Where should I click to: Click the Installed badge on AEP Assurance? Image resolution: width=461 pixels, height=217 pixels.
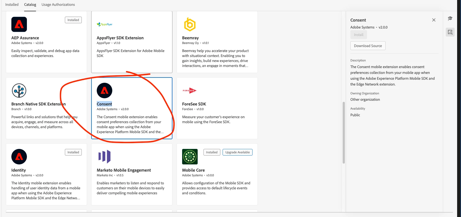[x=73, y=20]
